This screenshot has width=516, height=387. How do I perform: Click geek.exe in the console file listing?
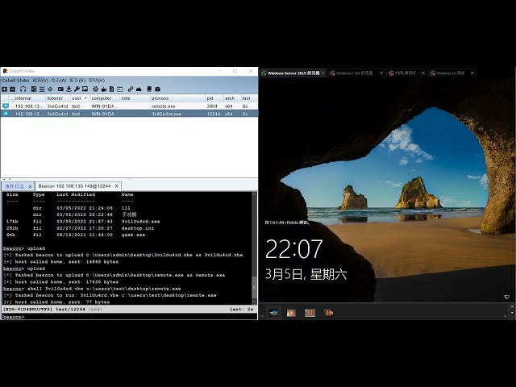pos(133,235)
